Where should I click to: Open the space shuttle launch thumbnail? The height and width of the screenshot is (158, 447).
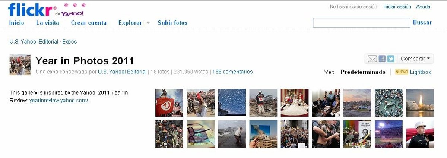pos(420,103)
